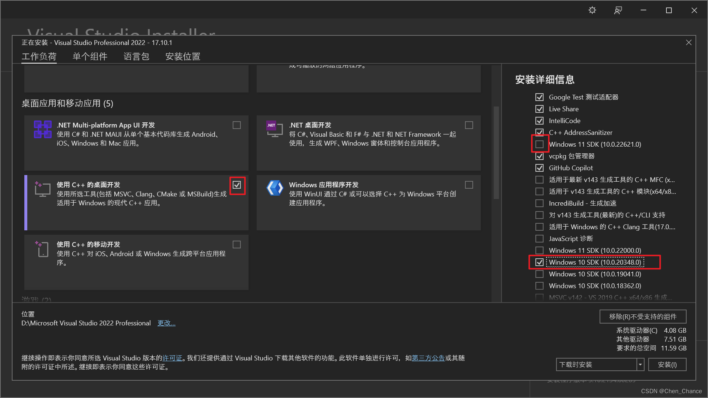Open the theme settings sun icon
708x398 pixels.
(592, 10)
